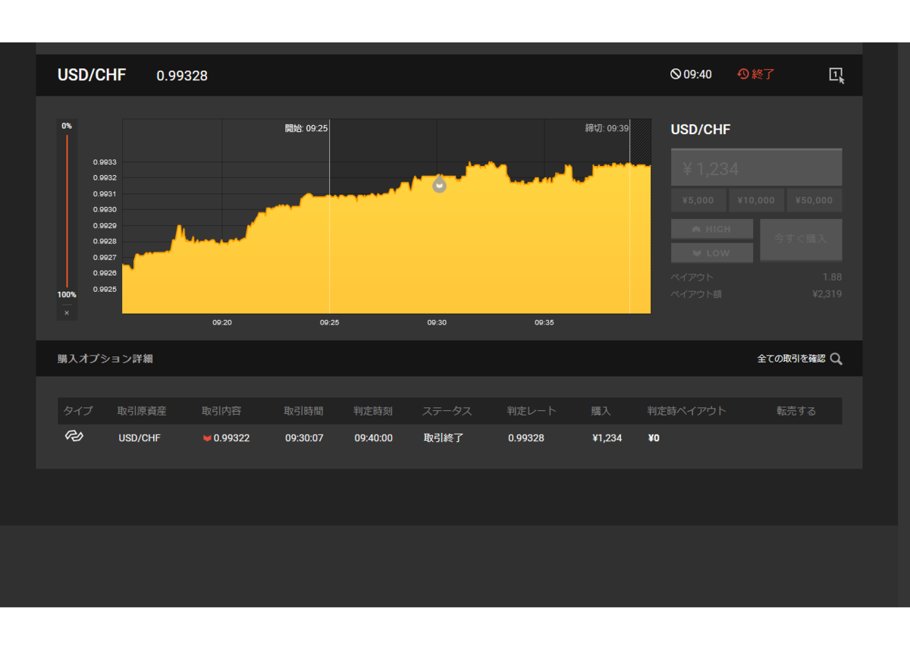910x649 pixels.
Task: Click the 転売する column header
Action: [x=796, y=411]
